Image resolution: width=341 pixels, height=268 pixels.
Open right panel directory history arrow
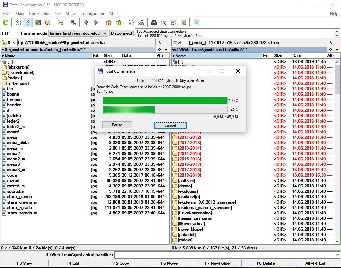point(337,50)
